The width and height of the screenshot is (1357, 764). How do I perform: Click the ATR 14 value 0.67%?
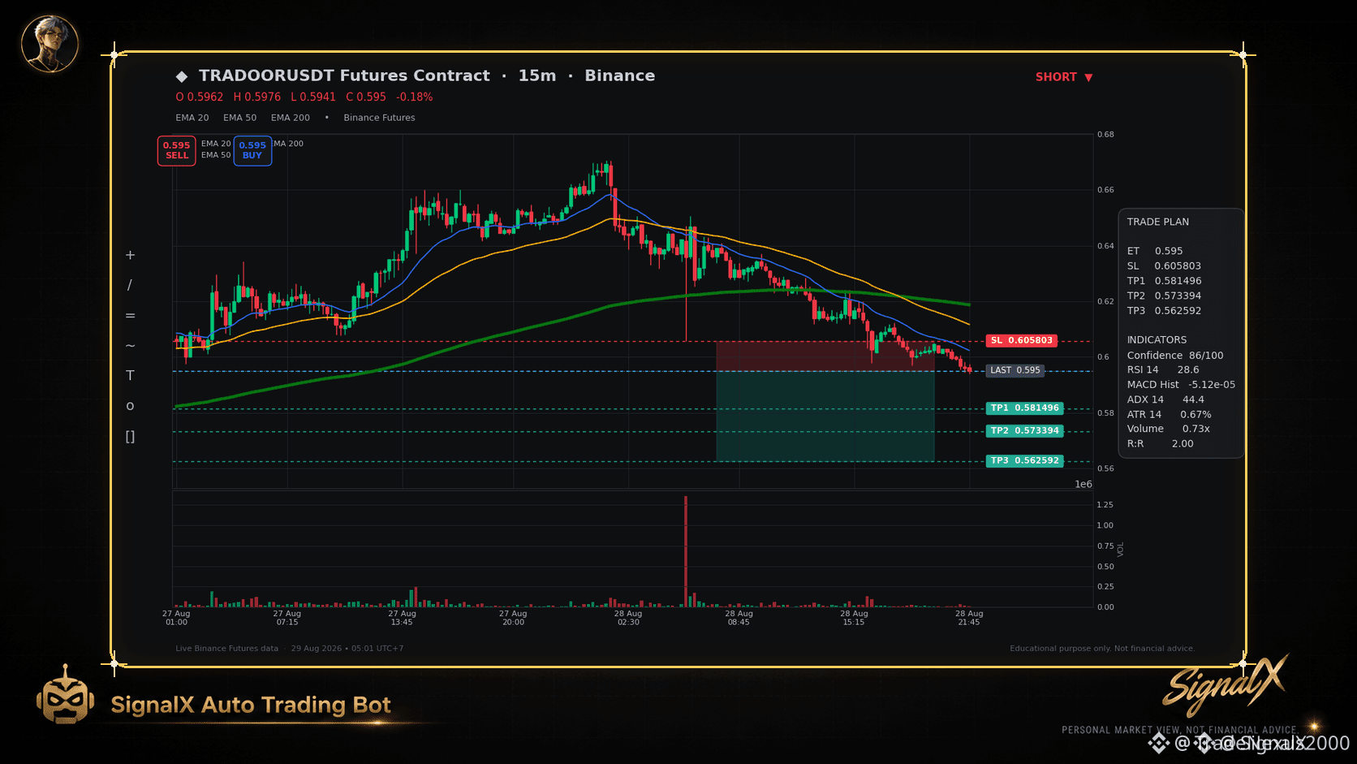coord(1195,415)
